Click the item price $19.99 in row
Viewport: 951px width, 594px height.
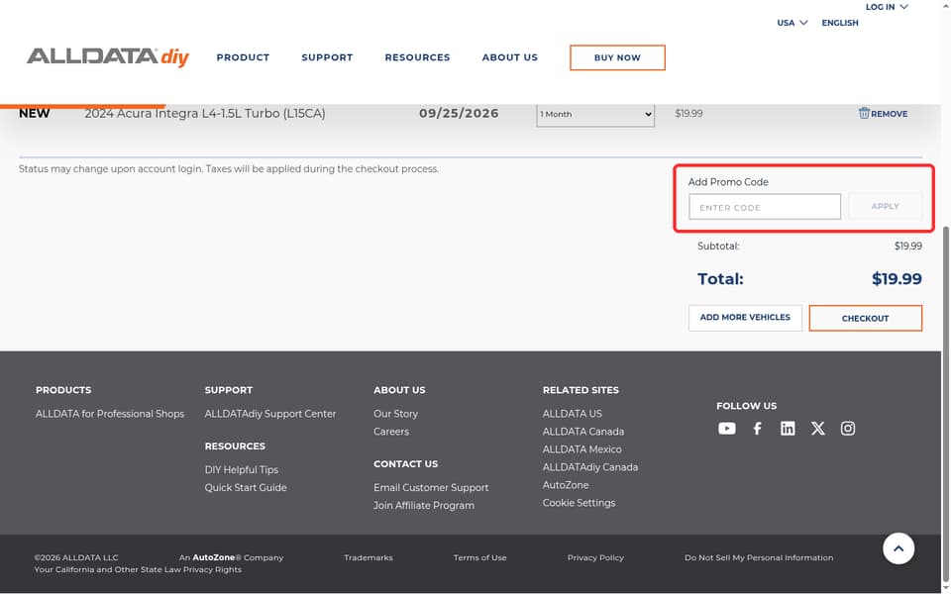pos(688,113)
